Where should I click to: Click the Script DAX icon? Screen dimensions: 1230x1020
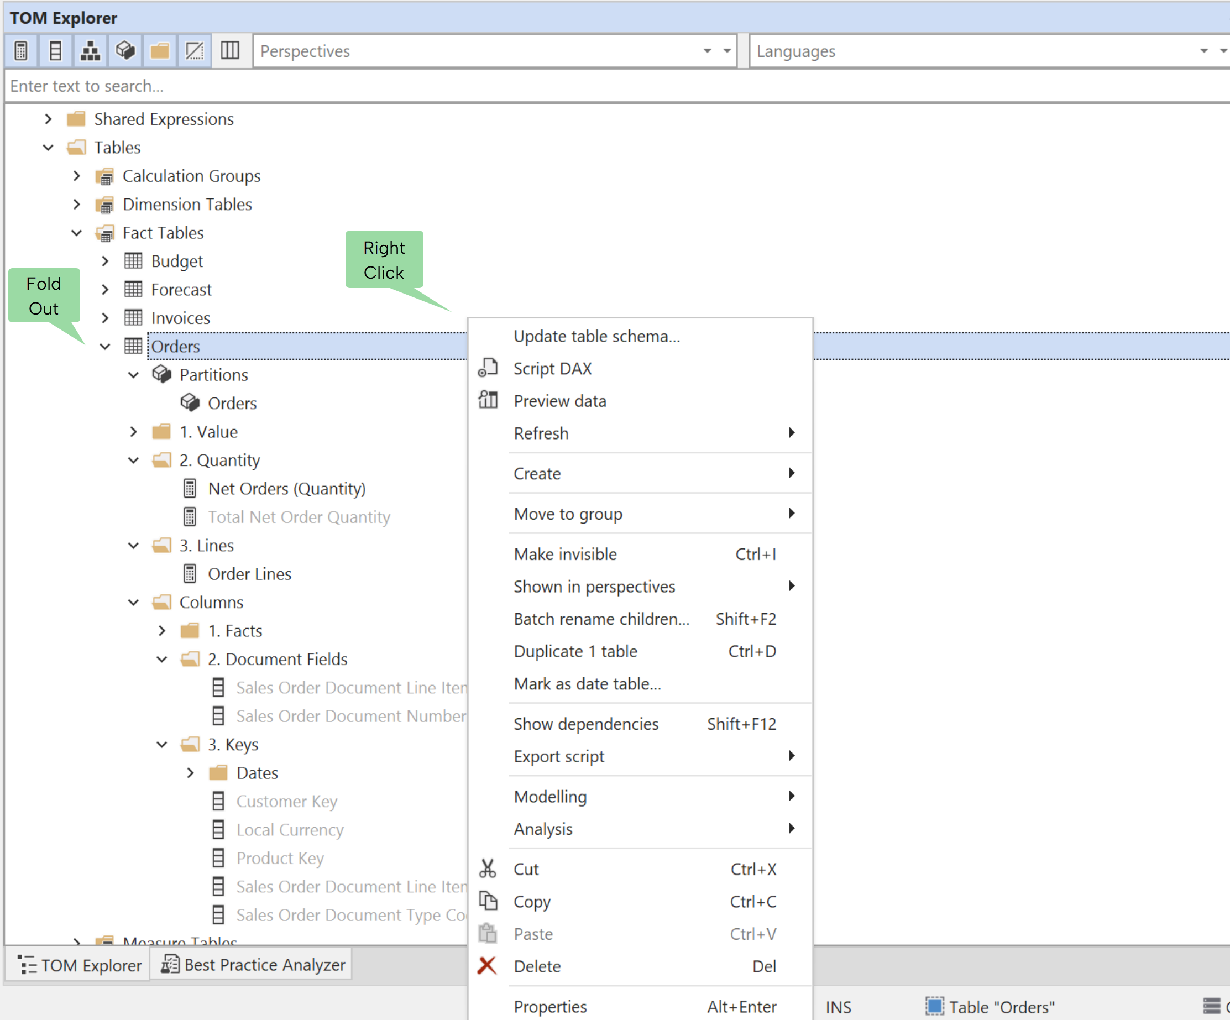pos(488,368)
